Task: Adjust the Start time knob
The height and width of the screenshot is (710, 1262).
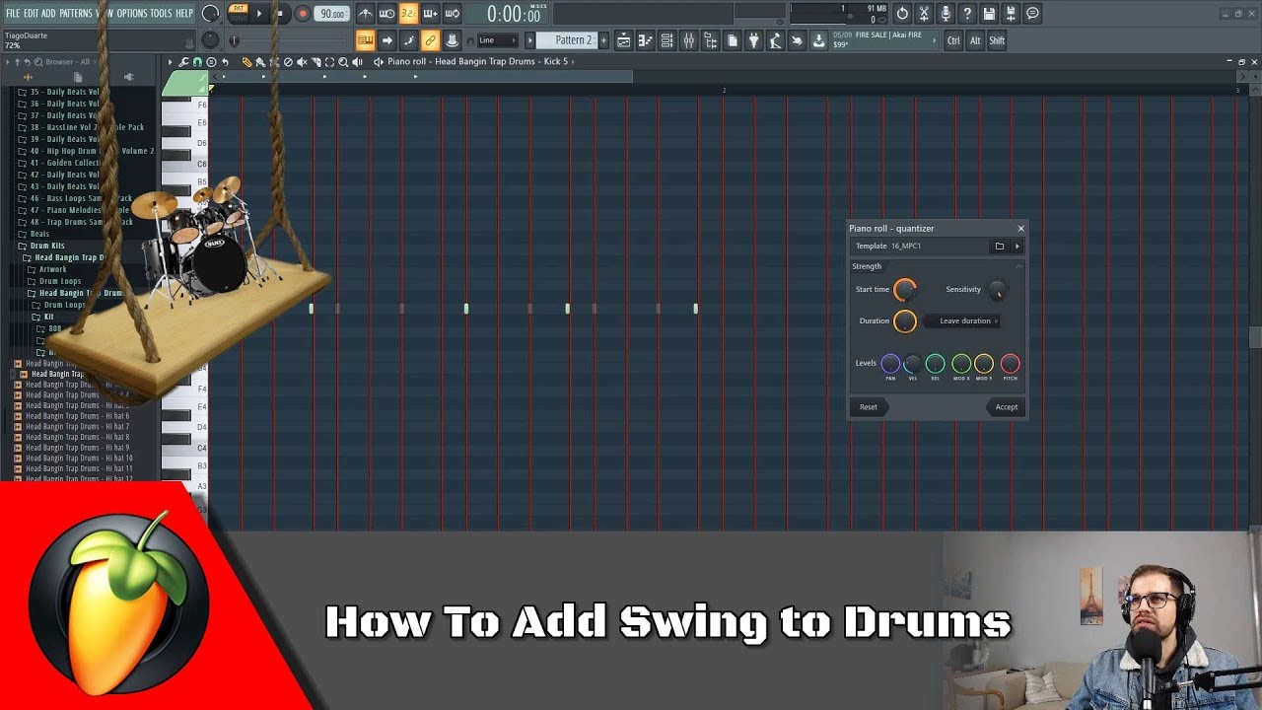Action: [904, 290]
